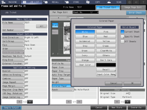This screenshot has height=110, width=147.
Task: Open the MACHINE screen icon
Action: point(3,2)
